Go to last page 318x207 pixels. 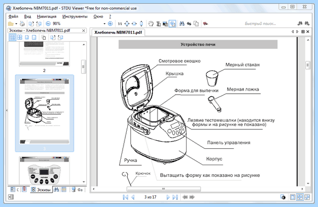pos(175,197)
